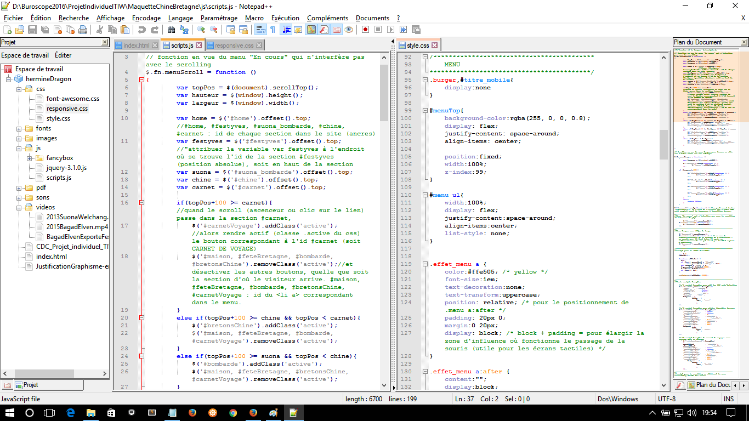This screenshot has height=421, width=749.
Task: Click the New file toolbar icon
Action: (7, 30)
